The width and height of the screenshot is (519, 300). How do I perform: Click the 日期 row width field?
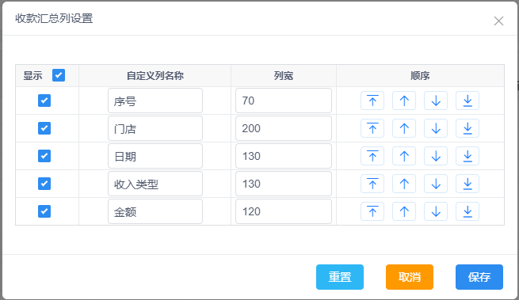coord(284,156)
